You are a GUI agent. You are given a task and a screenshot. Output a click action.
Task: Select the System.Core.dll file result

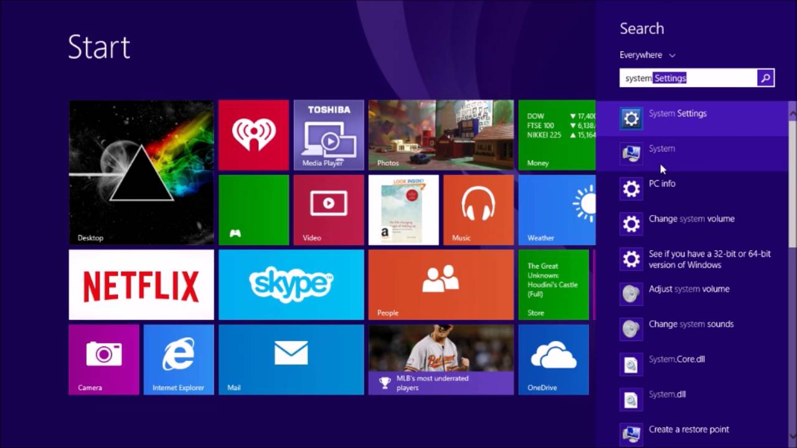point(692,364)
